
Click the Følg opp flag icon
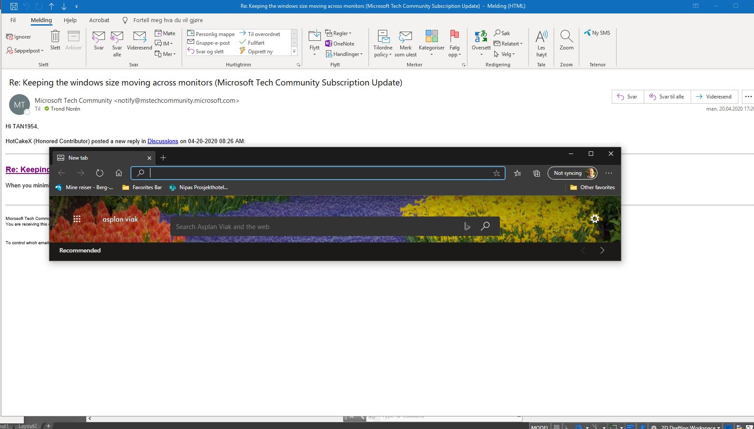tap(454, 44)
